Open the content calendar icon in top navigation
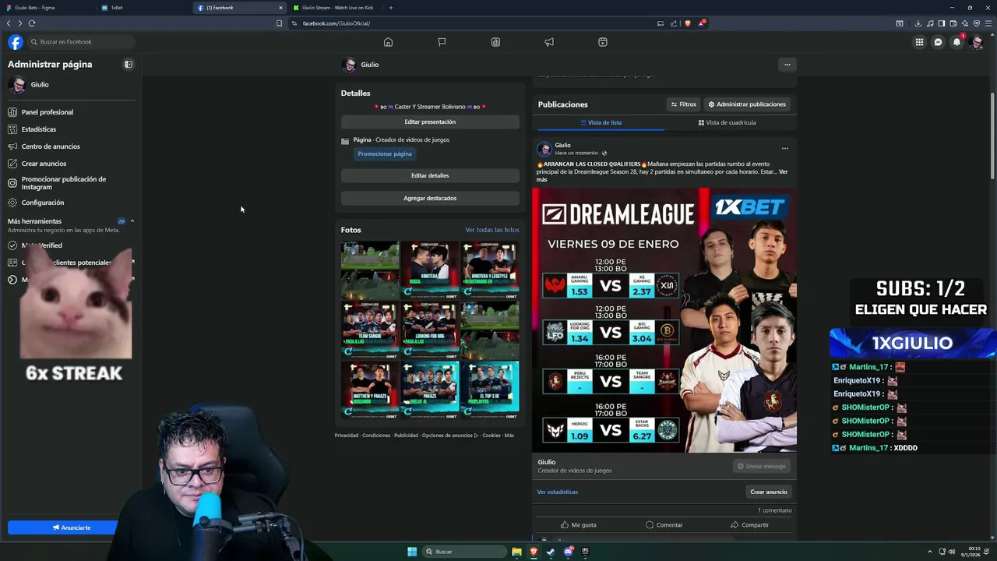 [603, 42]
